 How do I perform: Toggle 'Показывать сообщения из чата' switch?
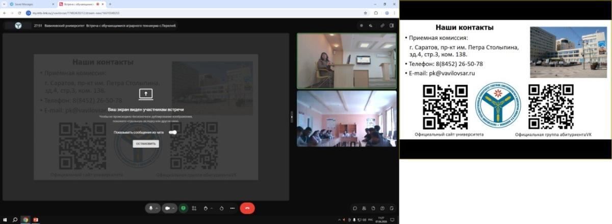click(x=173, y=132)
